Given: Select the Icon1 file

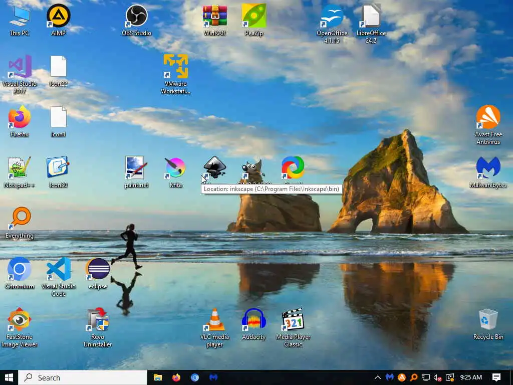Looking at the screenshot, I should coord(58,121).
